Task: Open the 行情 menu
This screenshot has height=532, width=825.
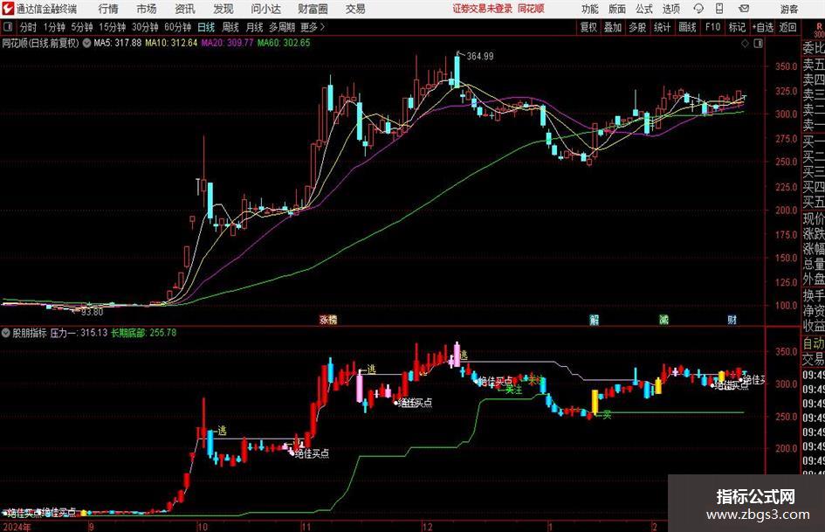Action: coord(108,9)
